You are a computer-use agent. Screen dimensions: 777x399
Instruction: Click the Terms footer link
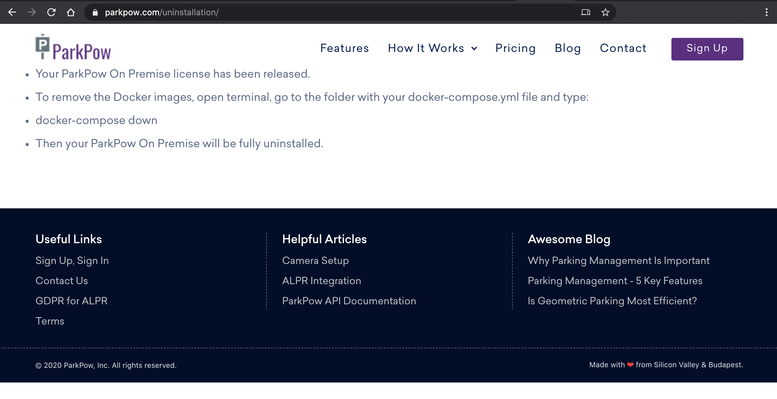(x=50, y=321)
